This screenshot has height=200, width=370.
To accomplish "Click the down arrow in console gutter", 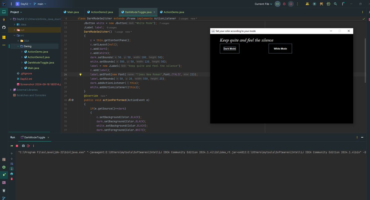I will tap(12, 159).
